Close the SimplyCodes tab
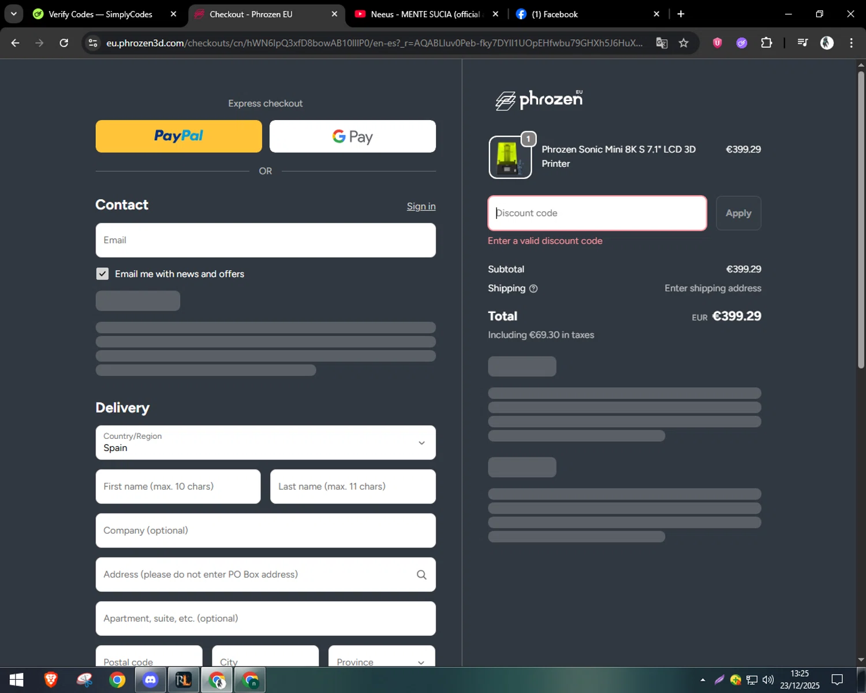 click(173, 14)
